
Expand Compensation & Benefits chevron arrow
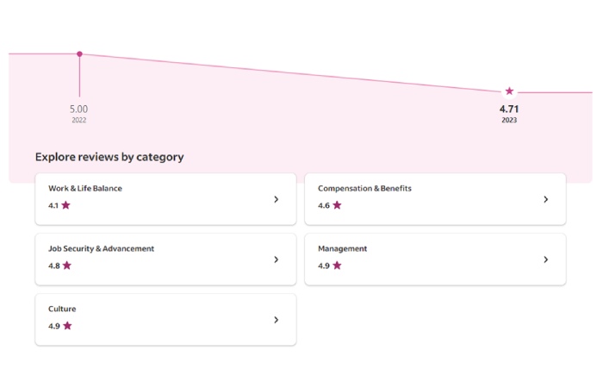click(x=545, y=199)
